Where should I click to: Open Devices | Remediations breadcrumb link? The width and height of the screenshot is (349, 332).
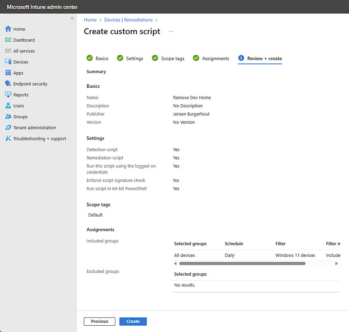[x=128, y=20]
